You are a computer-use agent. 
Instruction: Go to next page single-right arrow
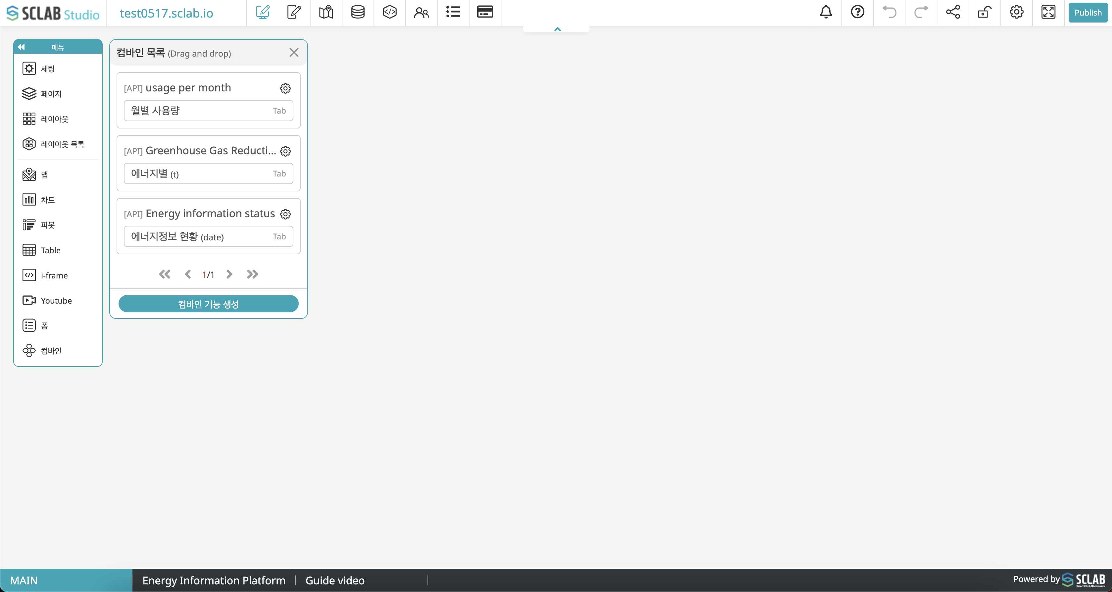[229, 274]
